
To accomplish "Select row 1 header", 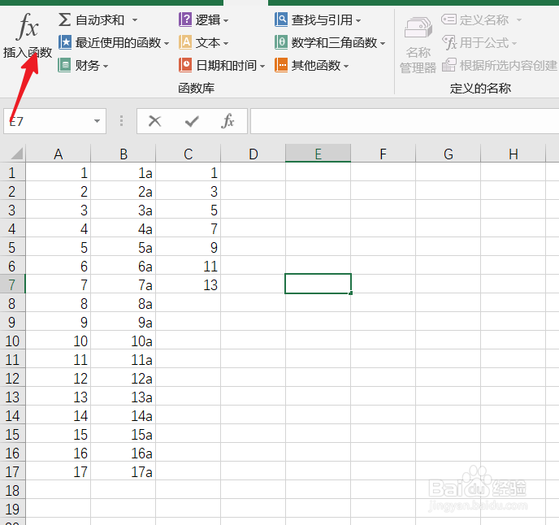I will tap(12, 172).
